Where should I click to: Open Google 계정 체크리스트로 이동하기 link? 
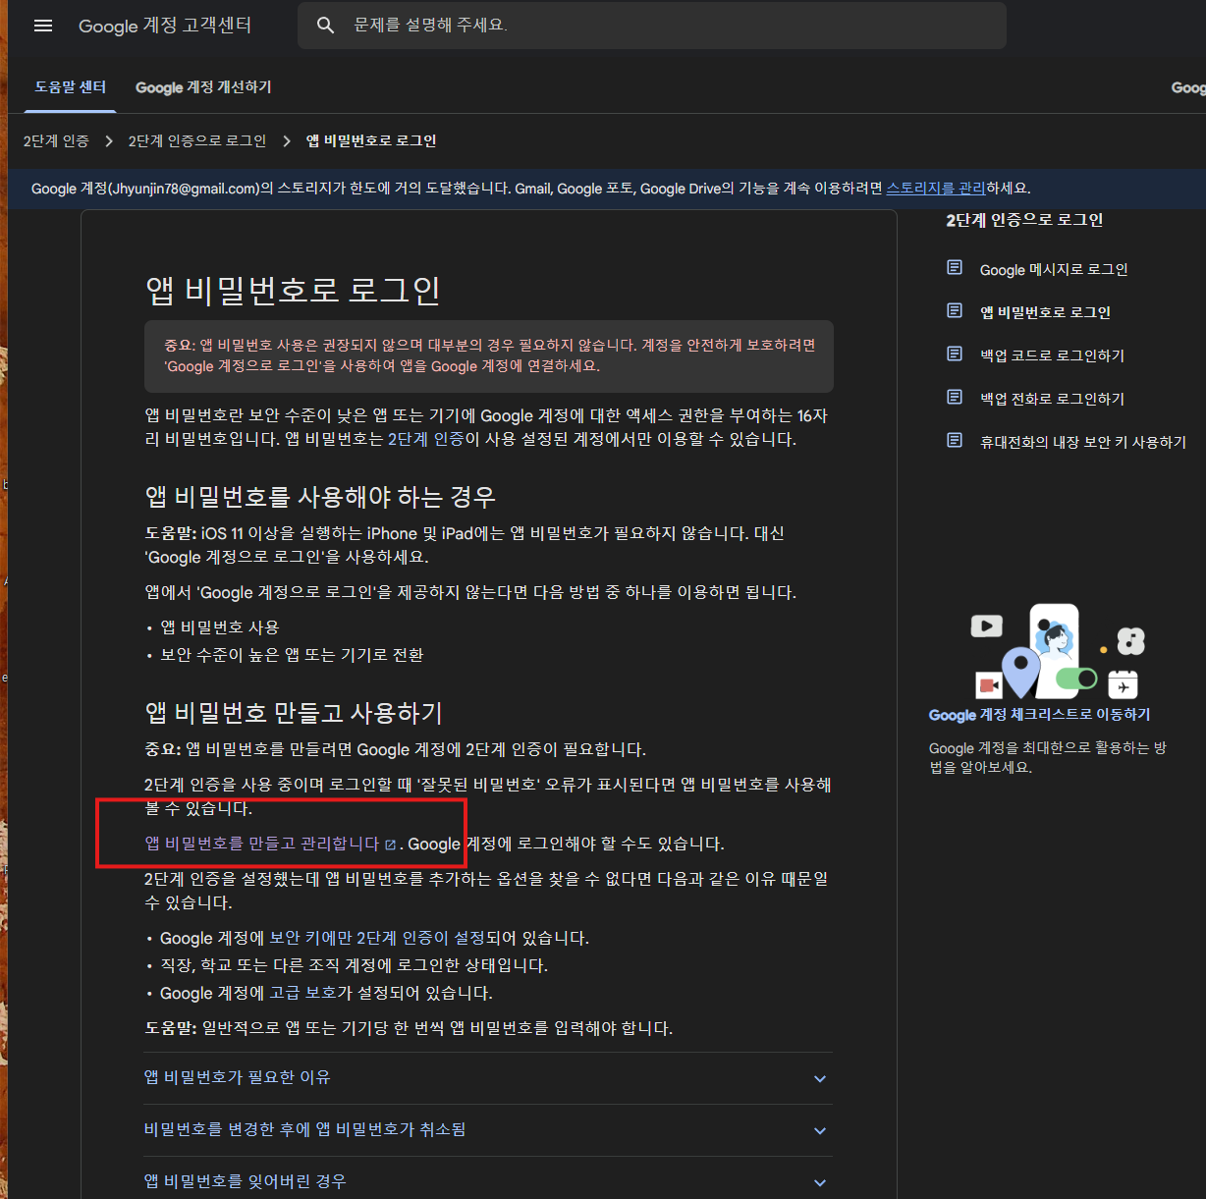[x=1039, y=715]
